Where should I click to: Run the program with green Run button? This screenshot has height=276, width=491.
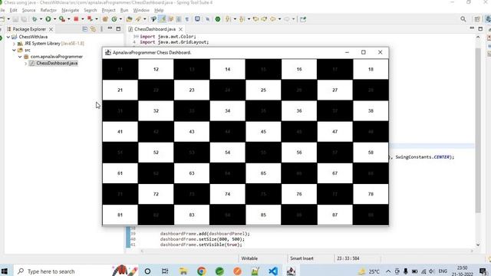48,19
